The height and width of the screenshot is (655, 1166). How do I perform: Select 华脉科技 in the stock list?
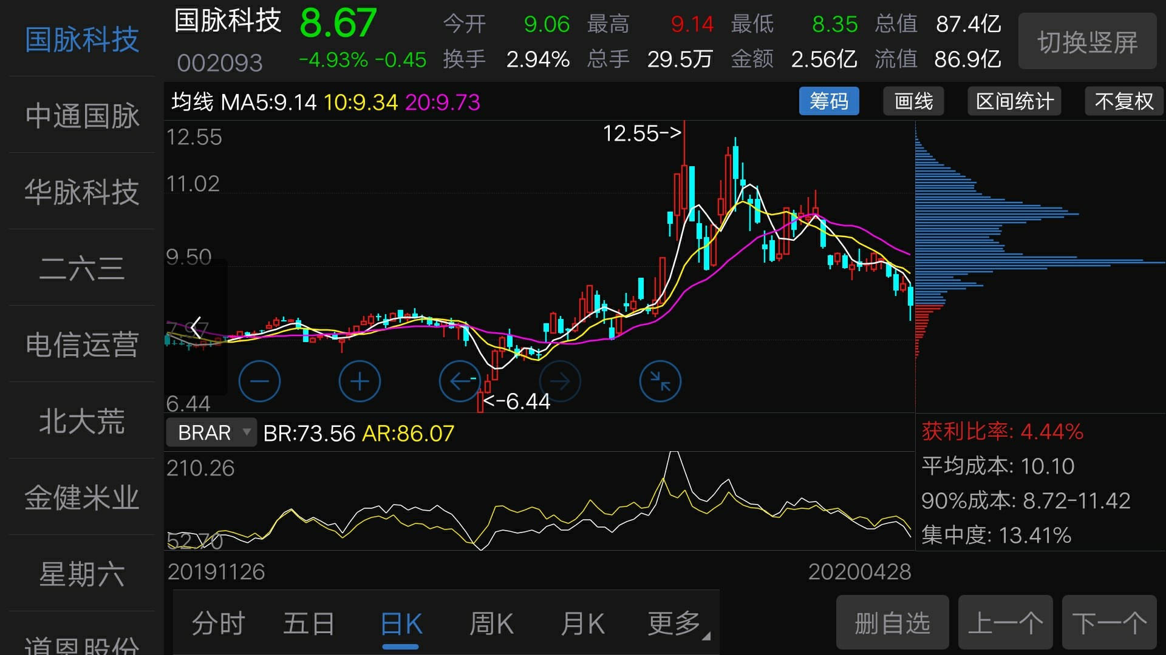(82, 192)
